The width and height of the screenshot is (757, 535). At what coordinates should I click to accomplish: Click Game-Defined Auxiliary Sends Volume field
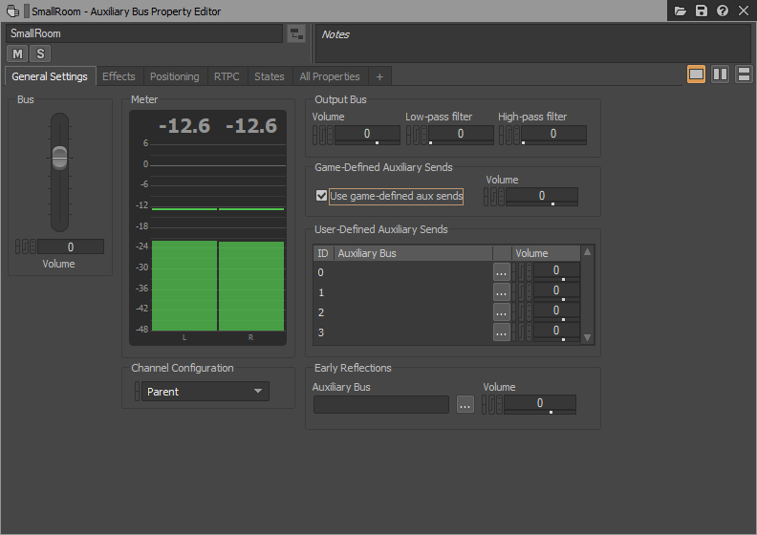(x=541, y=197)
